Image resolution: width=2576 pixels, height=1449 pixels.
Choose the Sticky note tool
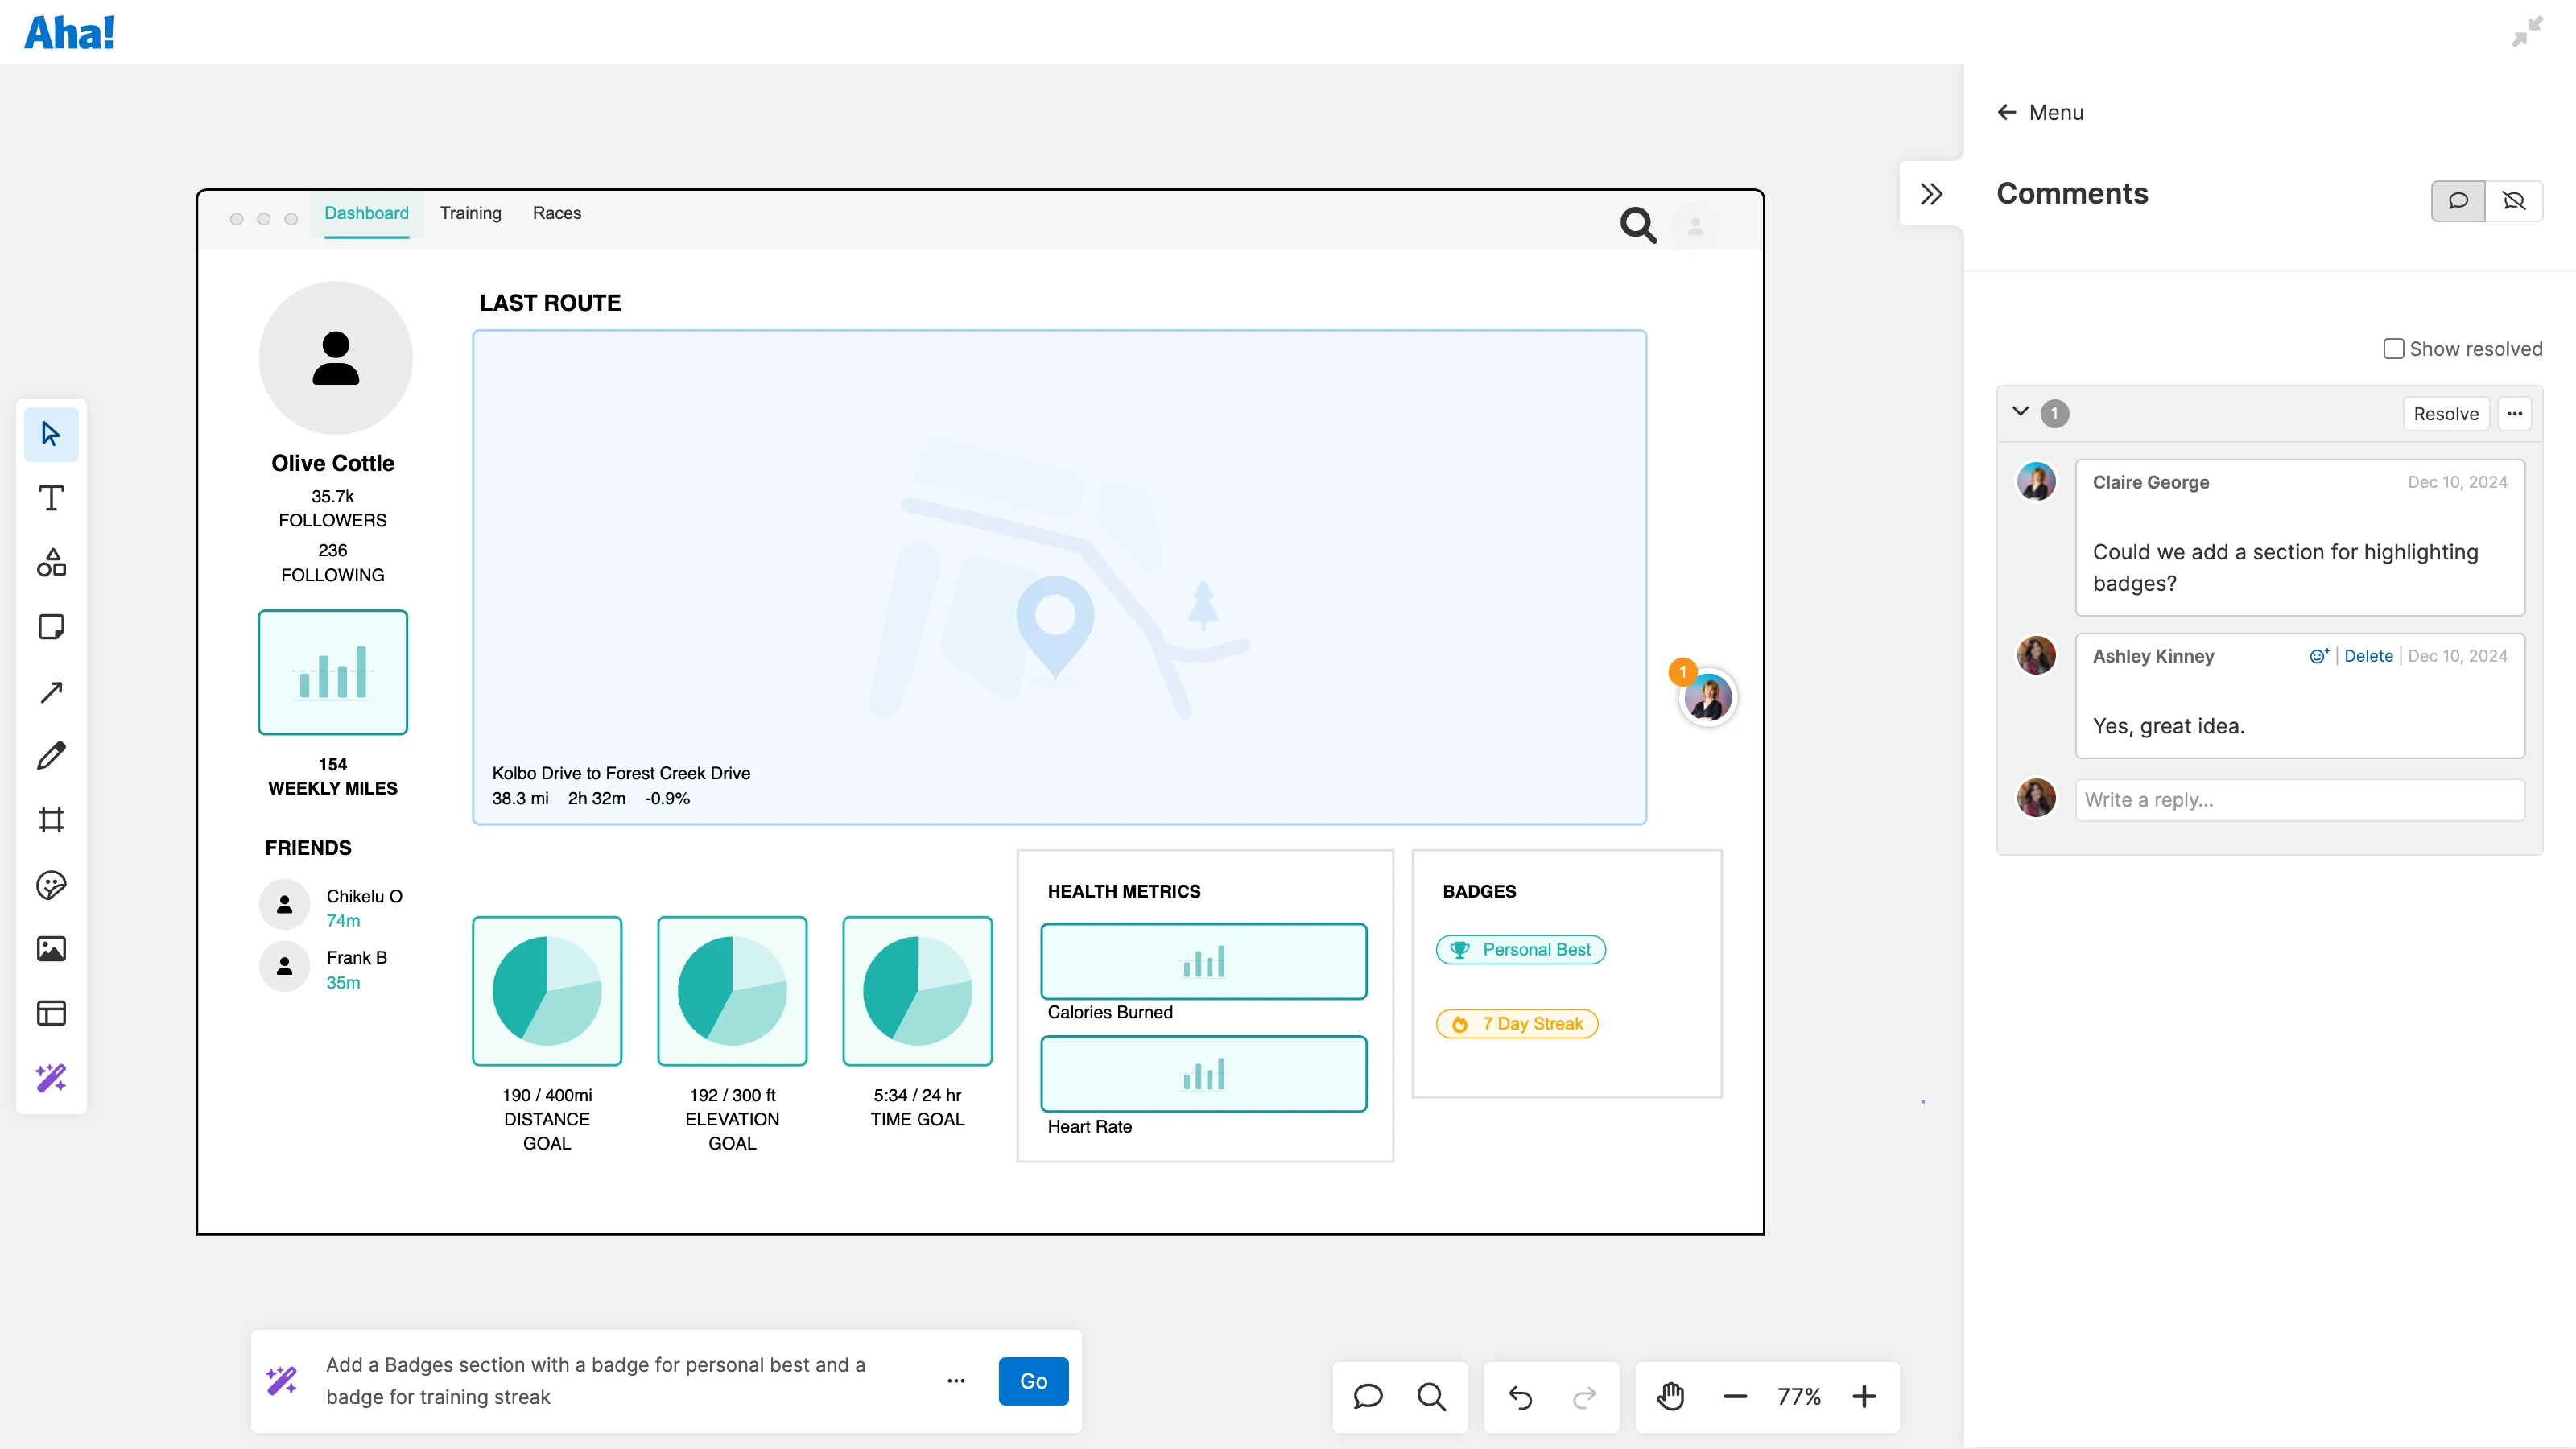pos(51,627)
